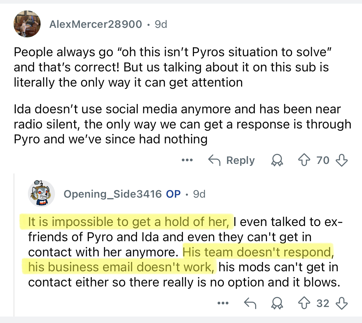Click the blue OP badge
362x323 pixels.
point(173,194)
